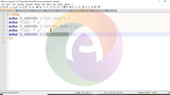Open the Macro menu
This screenshot has width=170, height=95.
coord(49,4)
